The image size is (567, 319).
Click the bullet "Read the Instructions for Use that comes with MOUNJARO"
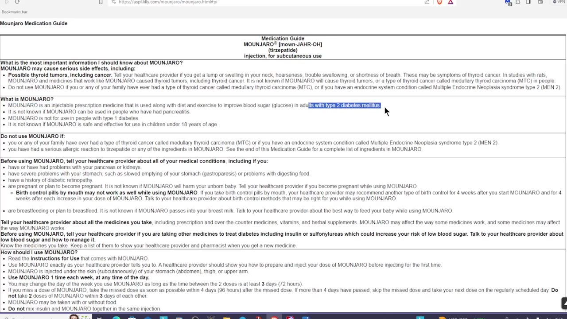click(x=78, y=259)
